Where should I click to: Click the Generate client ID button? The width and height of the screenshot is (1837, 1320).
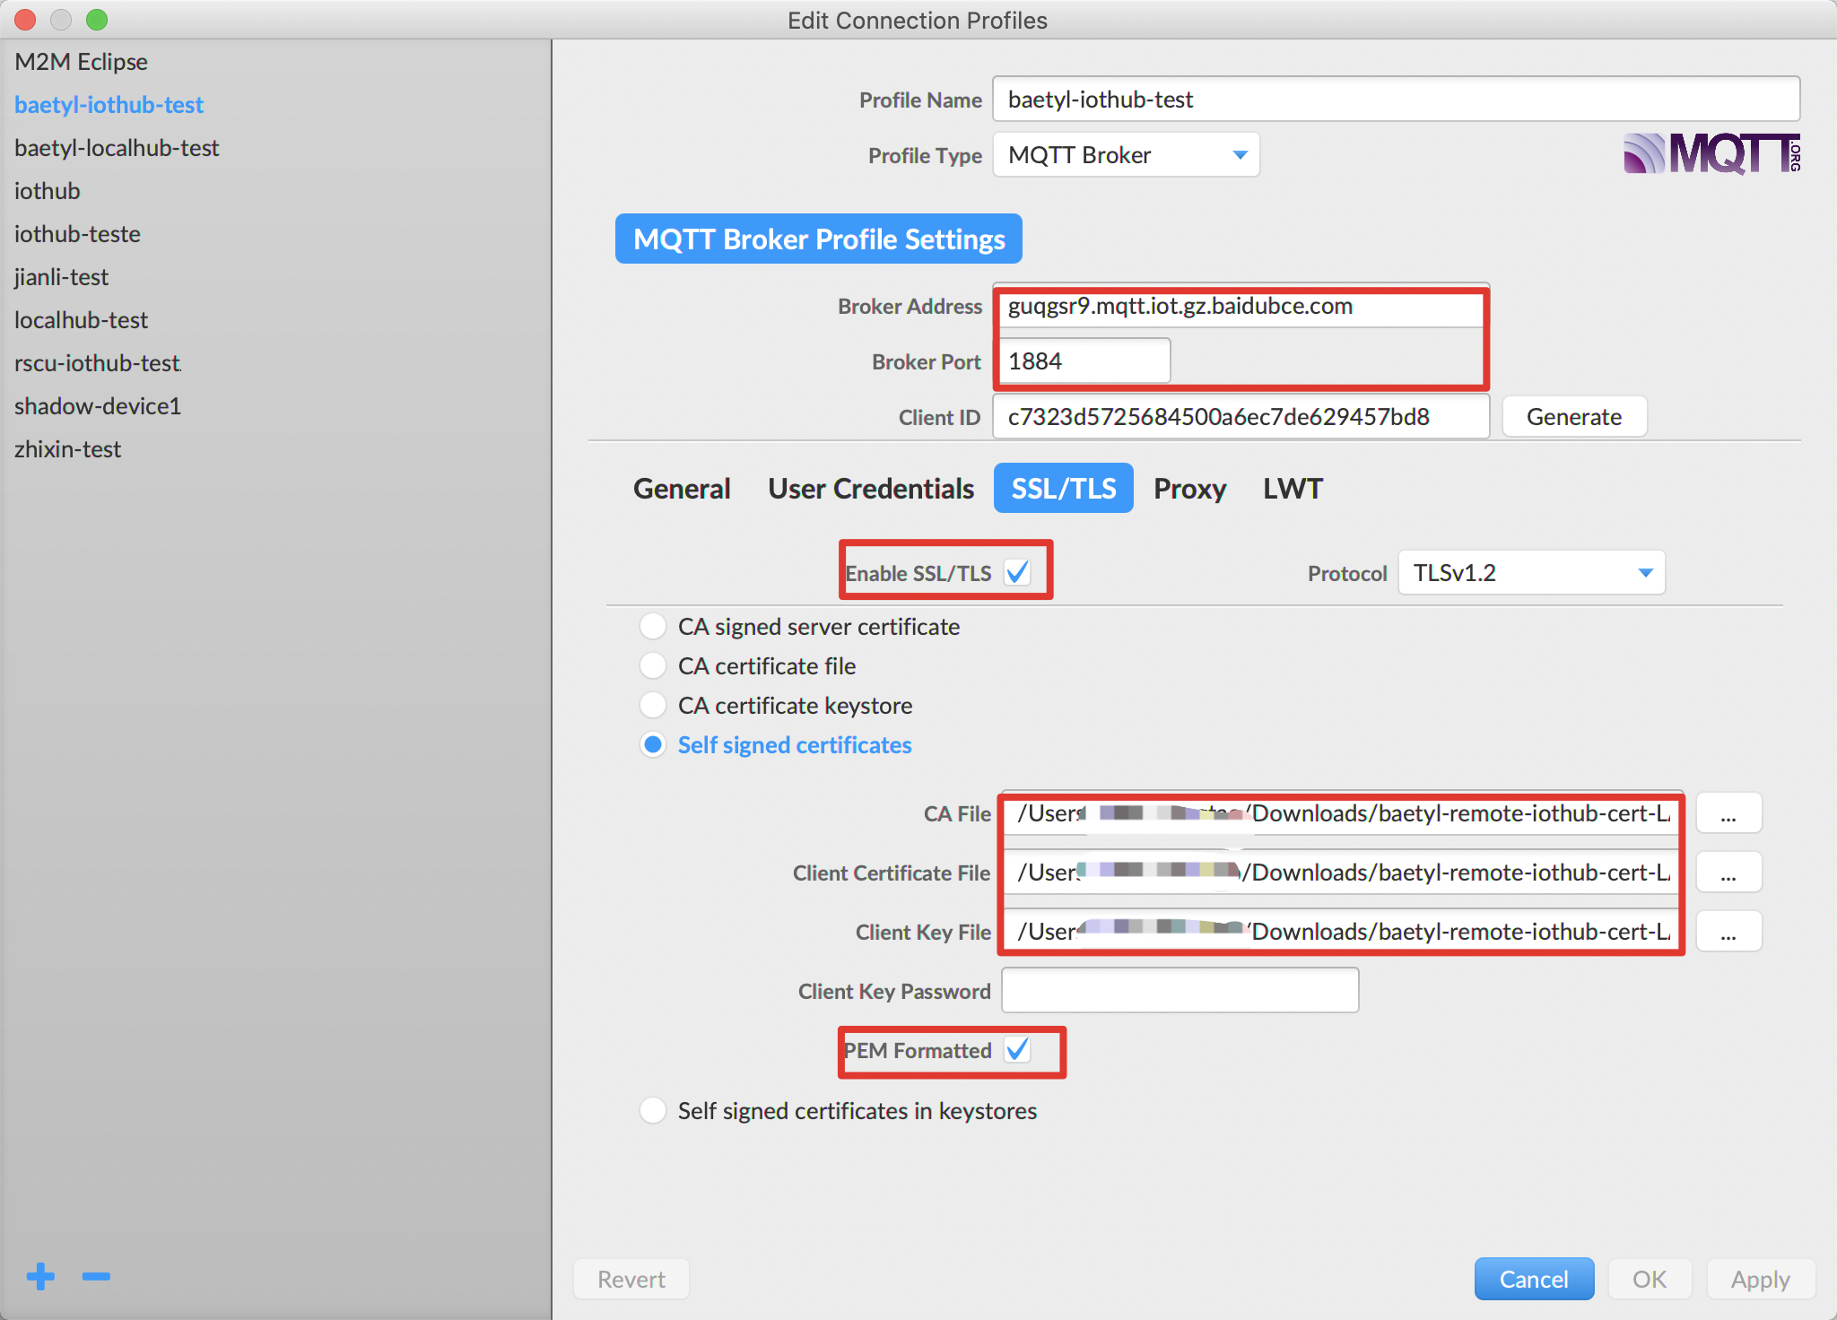1574,417
